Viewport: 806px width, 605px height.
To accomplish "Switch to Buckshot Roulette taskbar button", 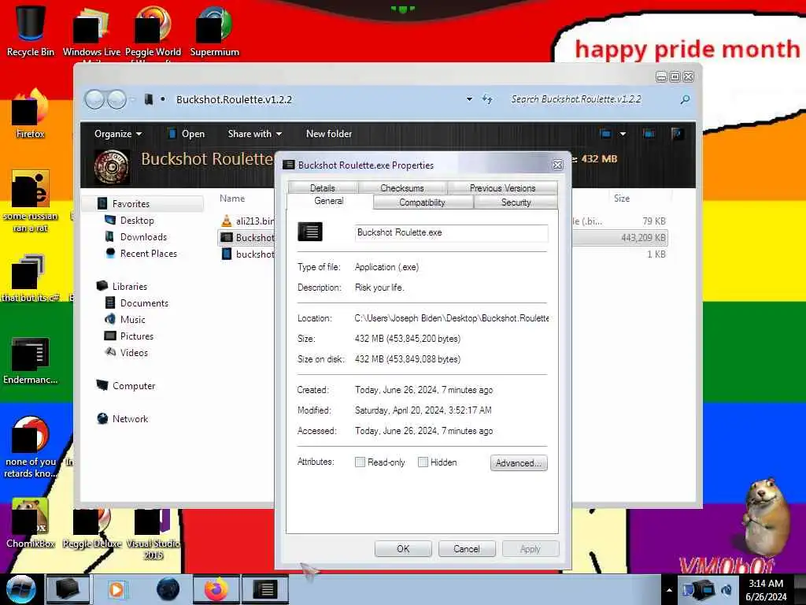I will pyautogui.click(x=265, y=589).
